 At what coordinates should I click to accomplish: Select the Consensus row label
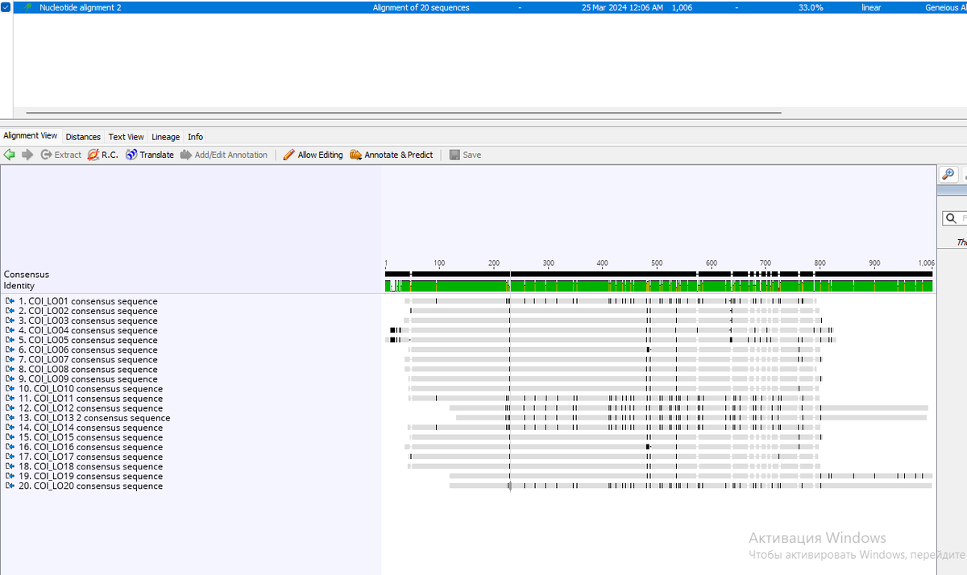pyautogui.click(x=27, y=275)
